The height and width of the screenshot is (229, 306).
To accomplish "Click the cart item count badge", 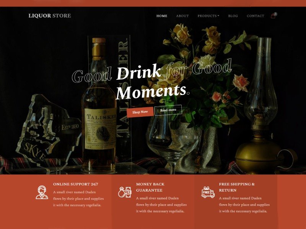I will (x=275, y=14).
